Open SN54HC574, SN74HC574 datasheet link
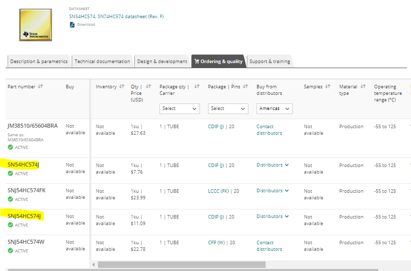Screen dimensions: 411x271 tap(116, 17)
